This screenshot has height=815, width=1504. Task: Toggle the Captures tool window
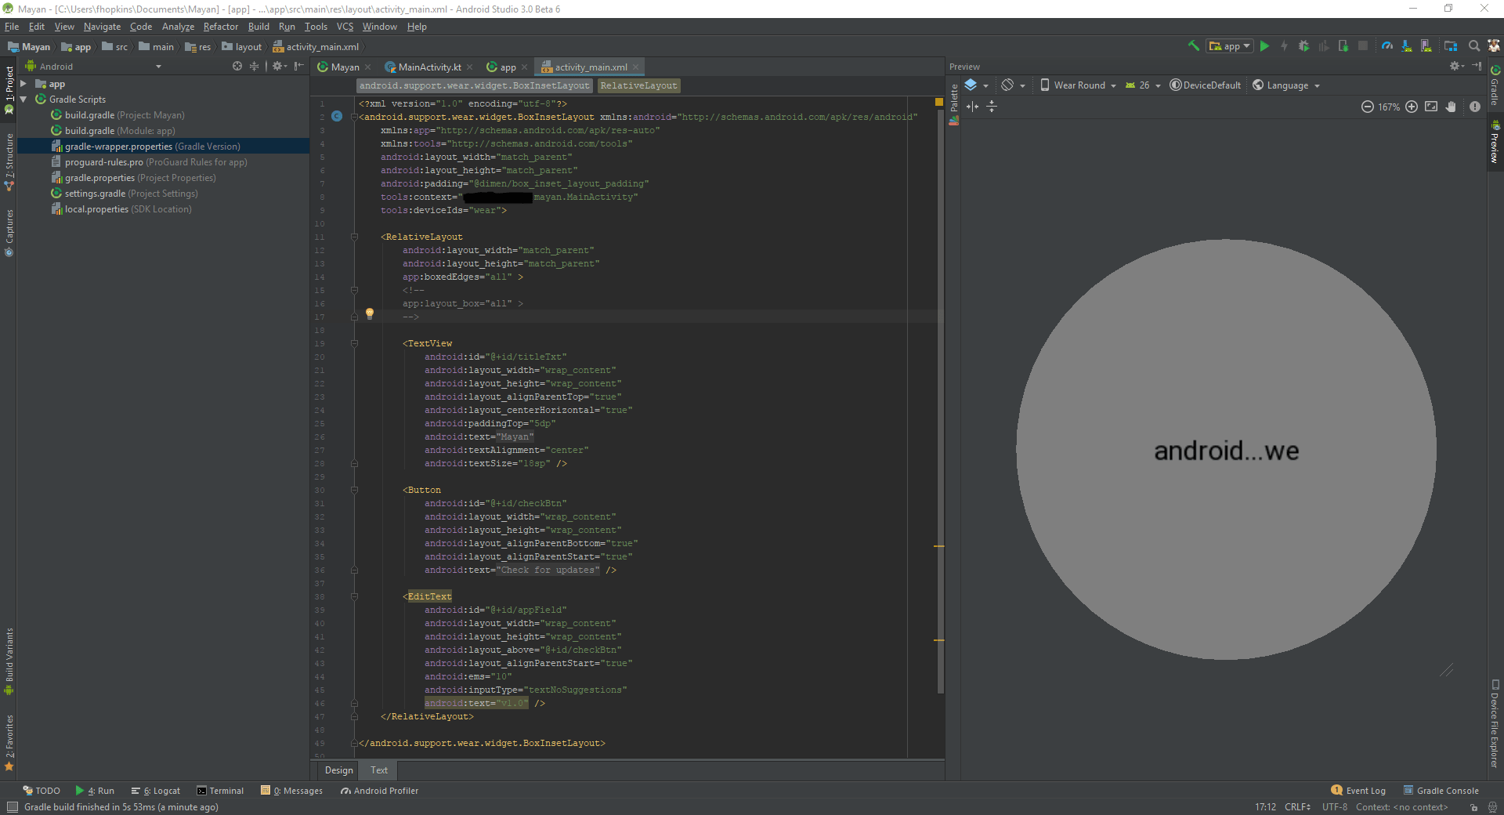click(9, 233)
